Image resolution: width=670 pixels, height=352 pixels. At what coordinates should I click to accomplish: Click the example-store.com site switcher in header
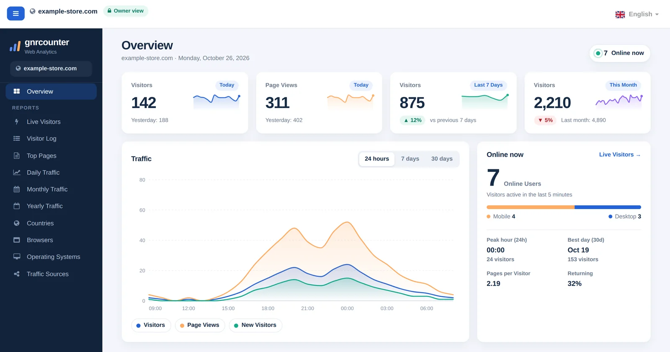64,11
